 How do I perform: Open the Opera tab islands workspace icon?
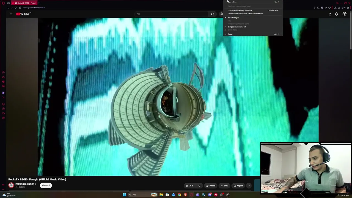[9, 3]
